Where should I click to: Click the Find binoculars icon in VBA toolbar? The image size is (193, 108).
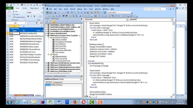click(68, 13)
